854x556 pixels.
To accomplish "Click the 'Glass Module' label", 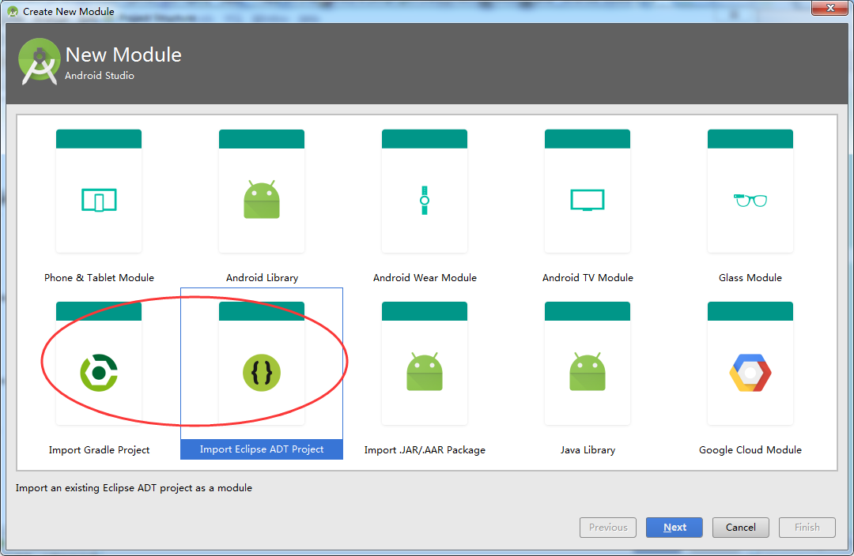I will click(750, 277).
